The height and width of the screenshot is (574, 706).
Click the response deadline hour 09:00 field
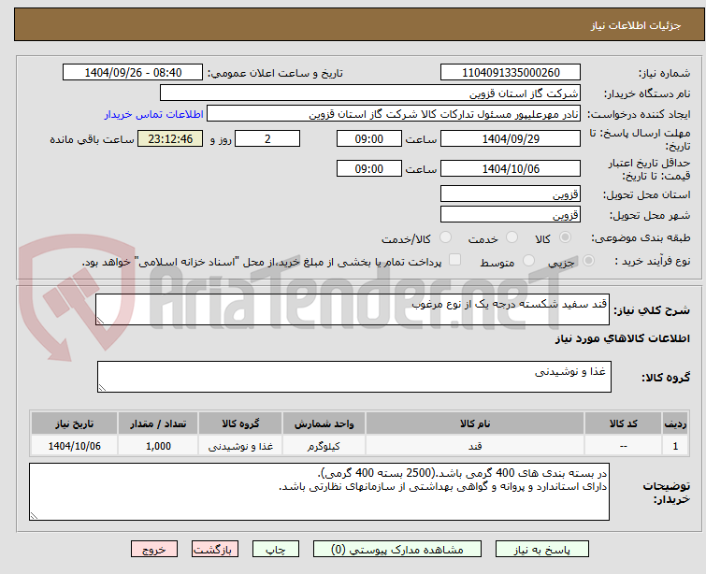coord(368,138)
